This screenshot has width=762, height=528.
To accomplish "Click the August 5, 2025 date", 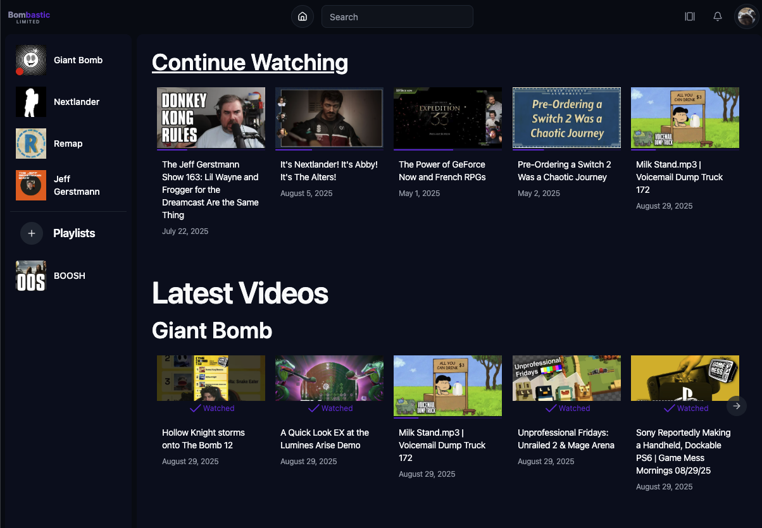I will pos(306,193).
